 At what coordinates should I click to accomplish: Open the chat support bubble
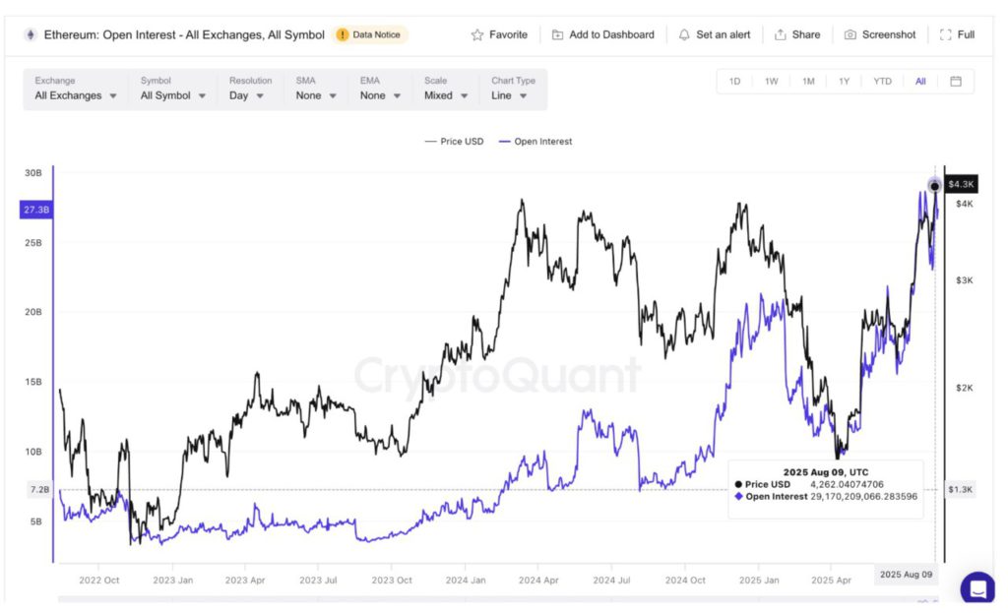(x=977, y=588)
